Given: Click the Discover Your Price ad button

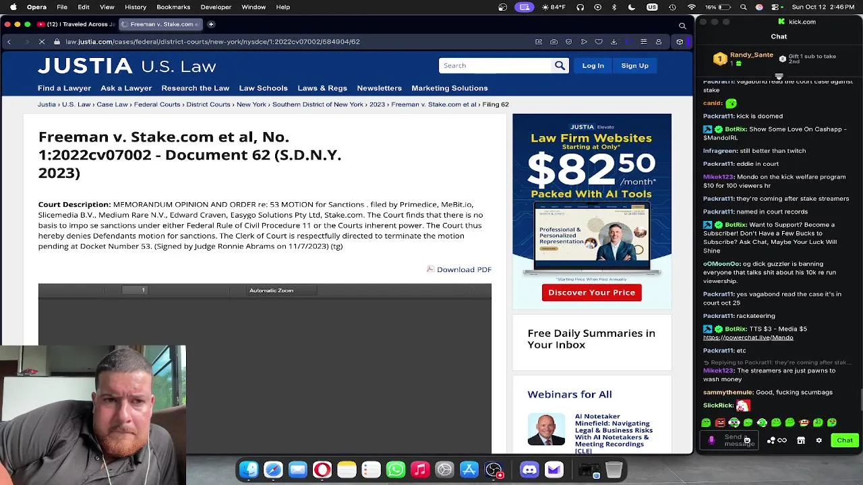Looking at the screenshot, I should pyautogui.click(x=591, y=292).
